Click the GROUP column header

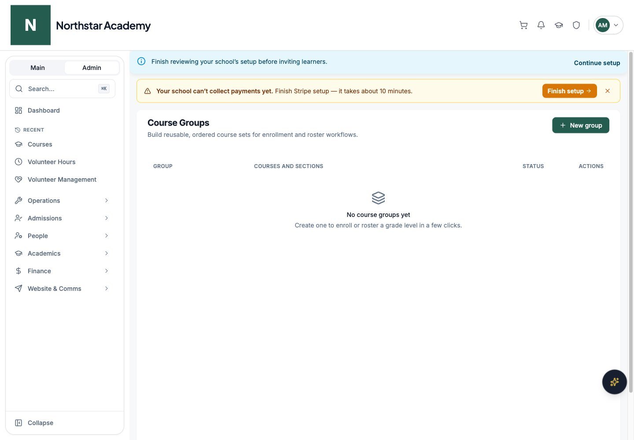coord(163,166)
